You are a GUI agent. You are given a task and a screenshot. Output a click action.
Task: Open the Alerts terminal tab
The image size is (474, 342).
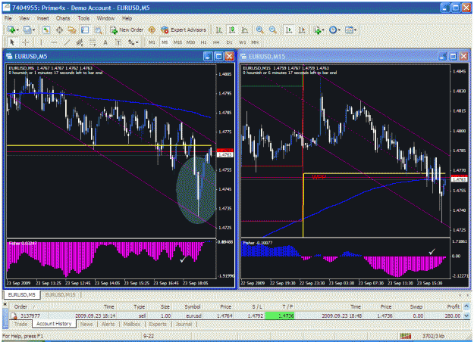tap(108, 324)
